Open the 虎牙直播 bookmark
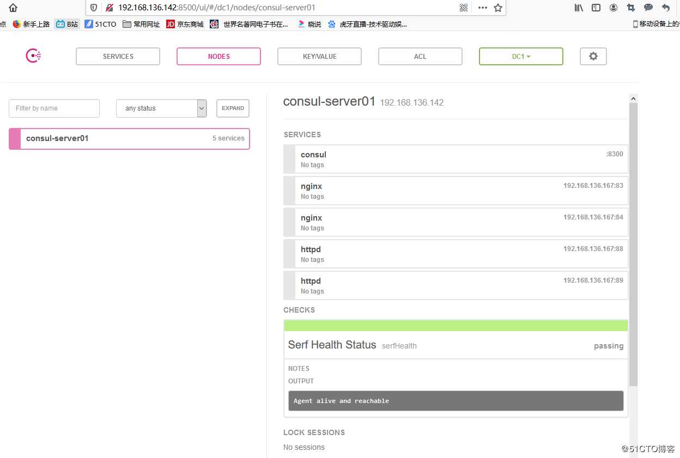680x458 pixels. (x=367, y=24)
